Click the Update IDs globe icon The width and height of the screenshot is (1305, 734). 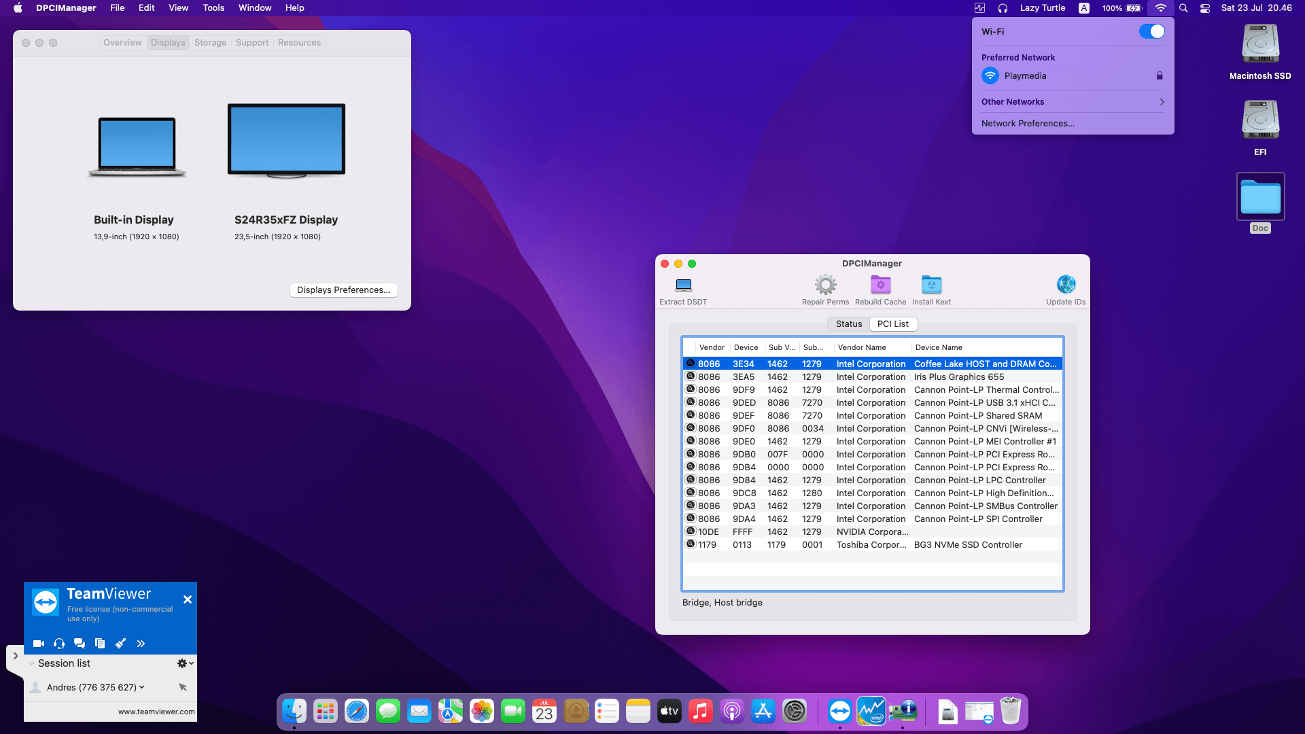coord(1066,285)
